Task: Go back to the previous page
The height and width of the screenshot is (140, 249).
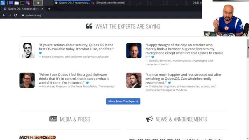Action: tap(4, 15)
